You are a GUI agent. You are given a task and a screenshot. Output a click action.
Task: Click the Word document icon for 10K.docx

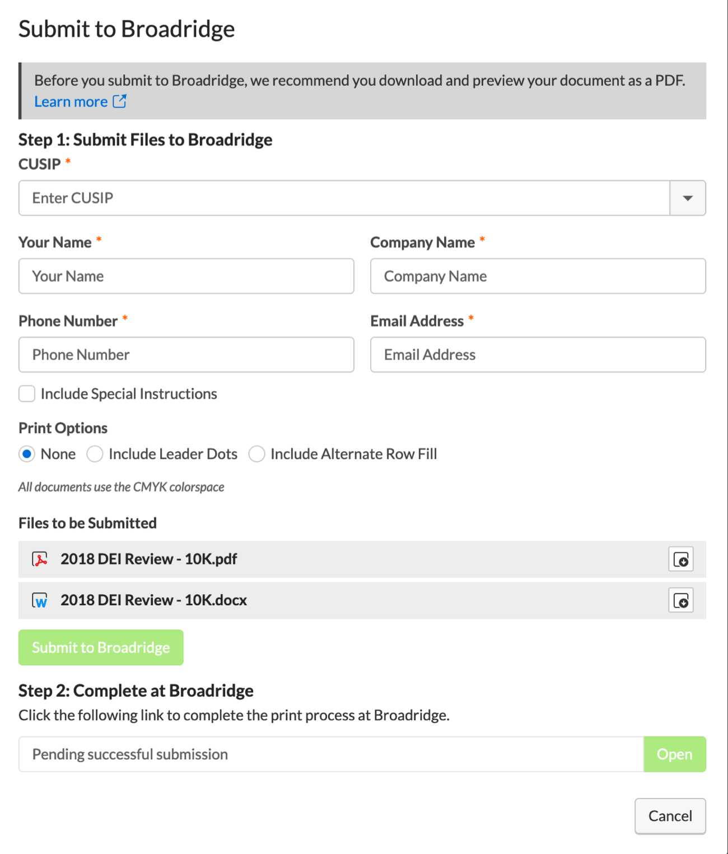pos(40,601)
